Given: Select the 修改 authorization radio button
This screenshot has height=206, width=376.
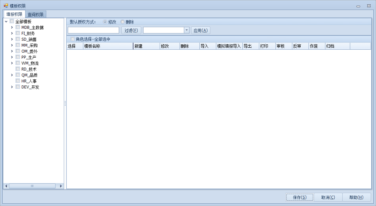Looking at the screenshot, I should click(x=105, y=22).
